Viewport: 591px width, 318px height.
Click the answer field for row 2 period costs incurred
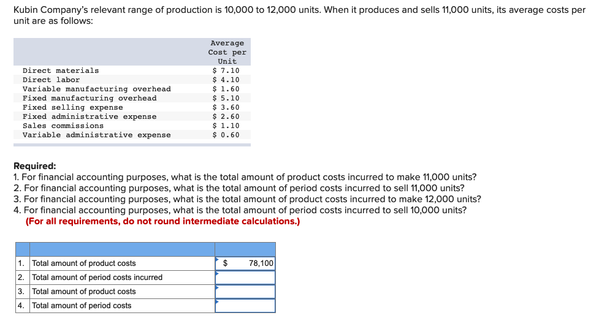245,278
